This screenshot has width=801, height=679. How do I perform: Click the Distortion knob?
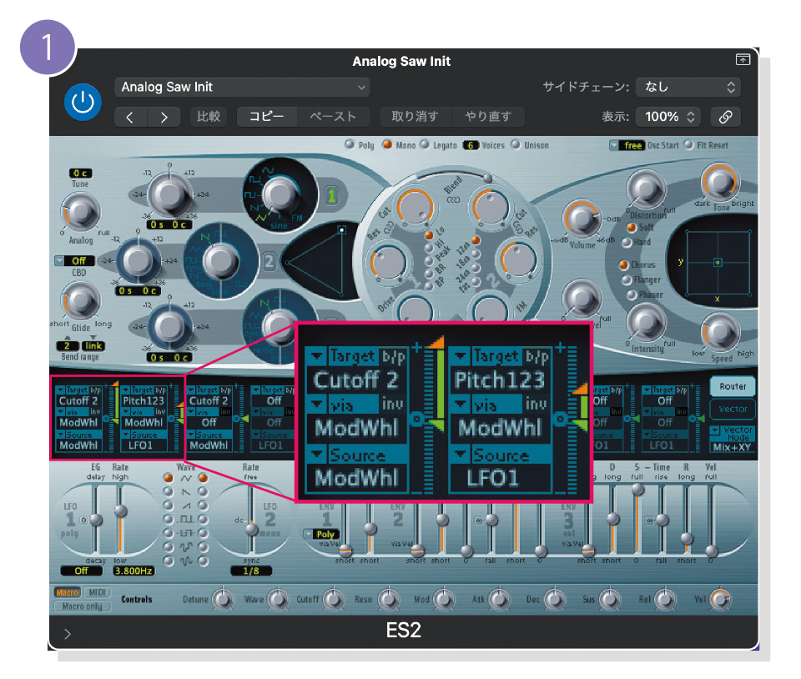pyautogui.click(x=646, y=189)
